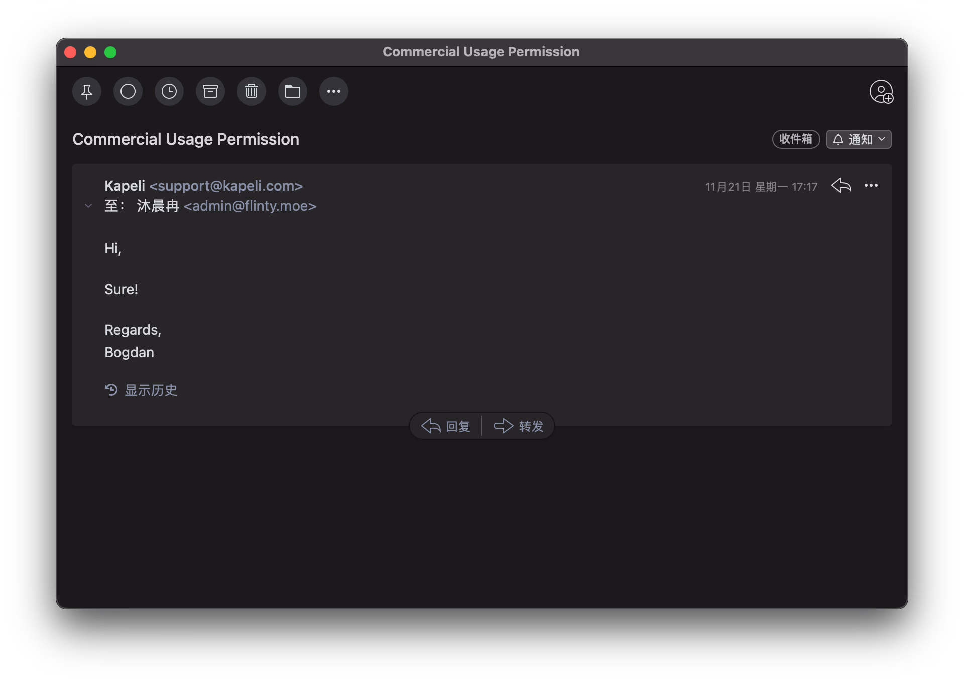
Task: Pin this email with the pin icon
Action: 87,91
